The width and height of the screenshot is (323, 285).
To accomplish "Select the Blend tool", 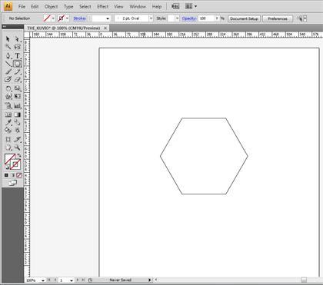I will (x=17, y=122).
